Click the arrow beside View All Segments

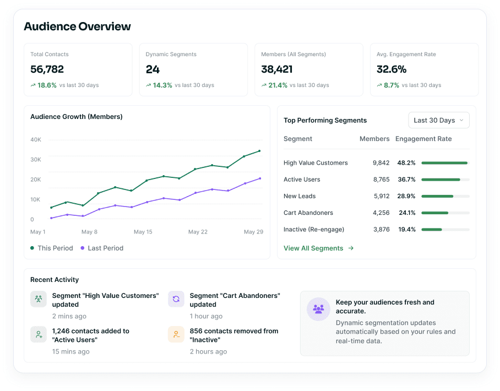point(351,248)
